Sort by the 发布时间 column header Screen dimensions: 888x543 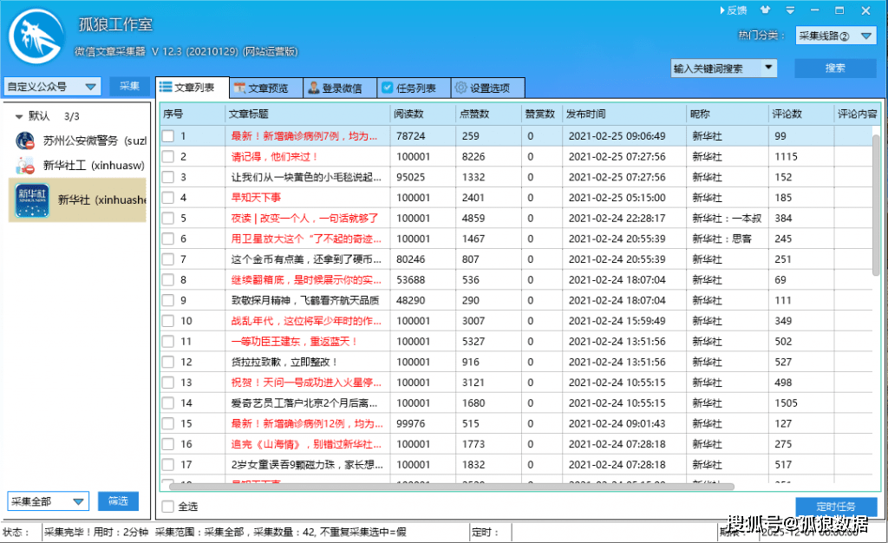point(624,114)
